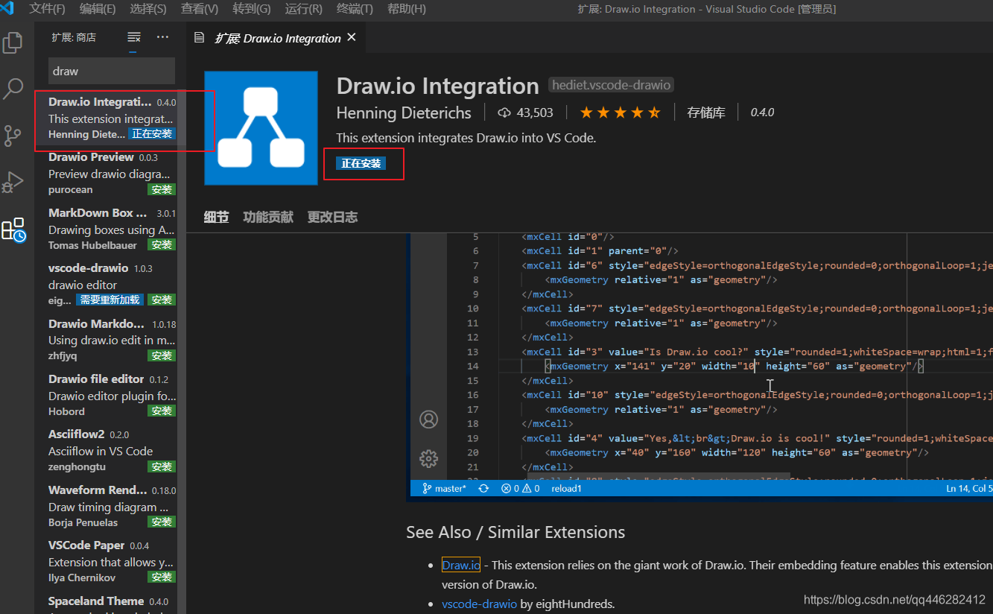The width and height of the screenshot is (993, 614).
Task: Click the account icon in the embedded preview
Action: pyautogui.click(x=429, y=420)
